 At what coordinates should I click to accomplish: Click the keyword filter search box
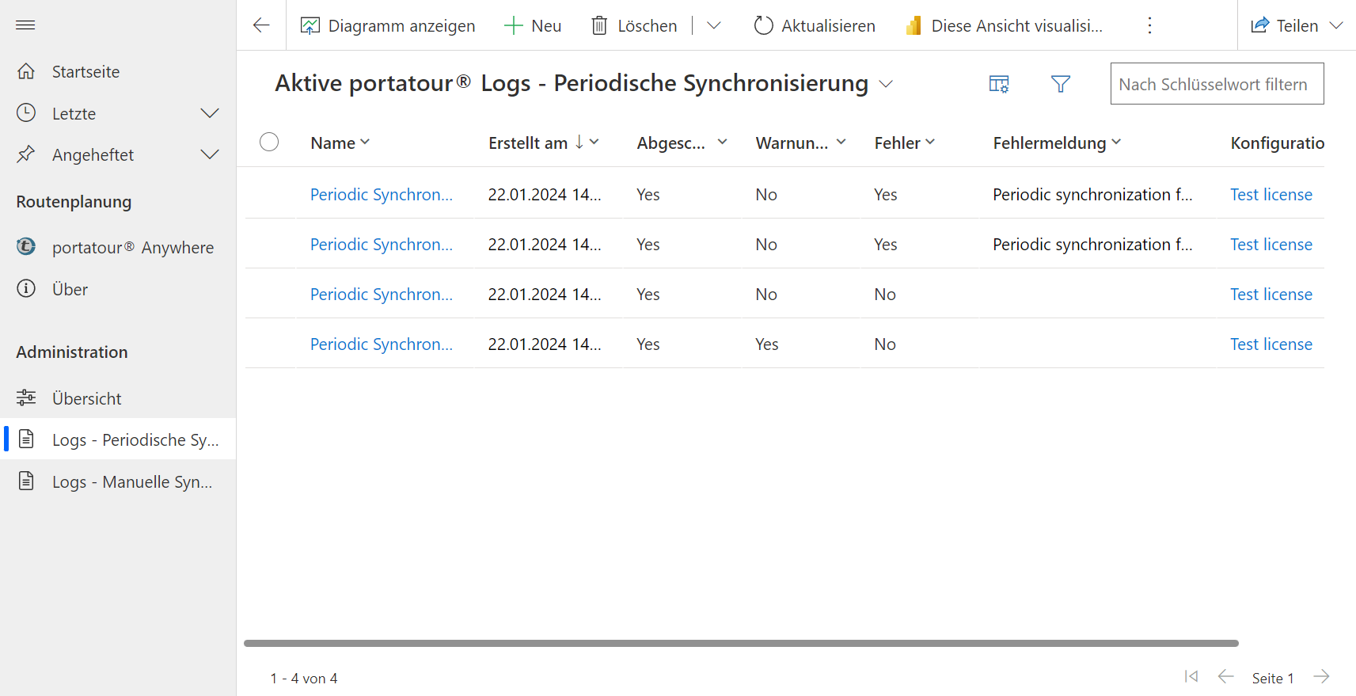pos(1217,84)
